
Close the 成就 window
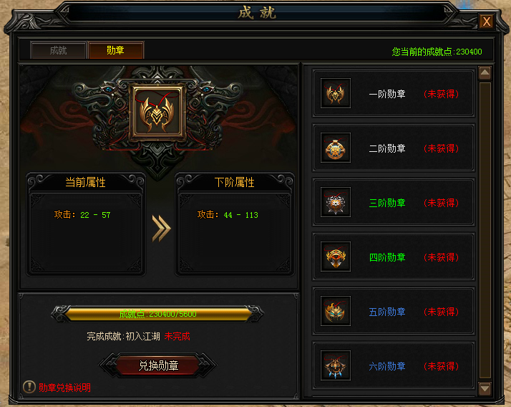[x=487, y=22]
